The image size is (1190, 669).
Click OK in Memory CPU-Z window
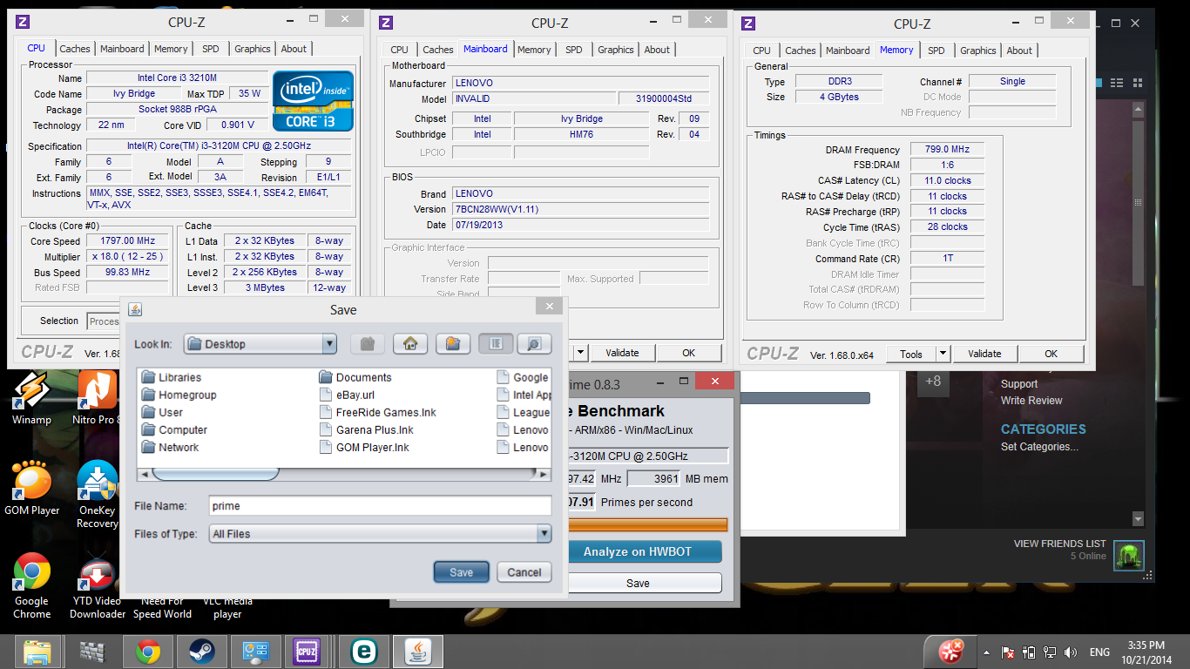(1051, 354)
